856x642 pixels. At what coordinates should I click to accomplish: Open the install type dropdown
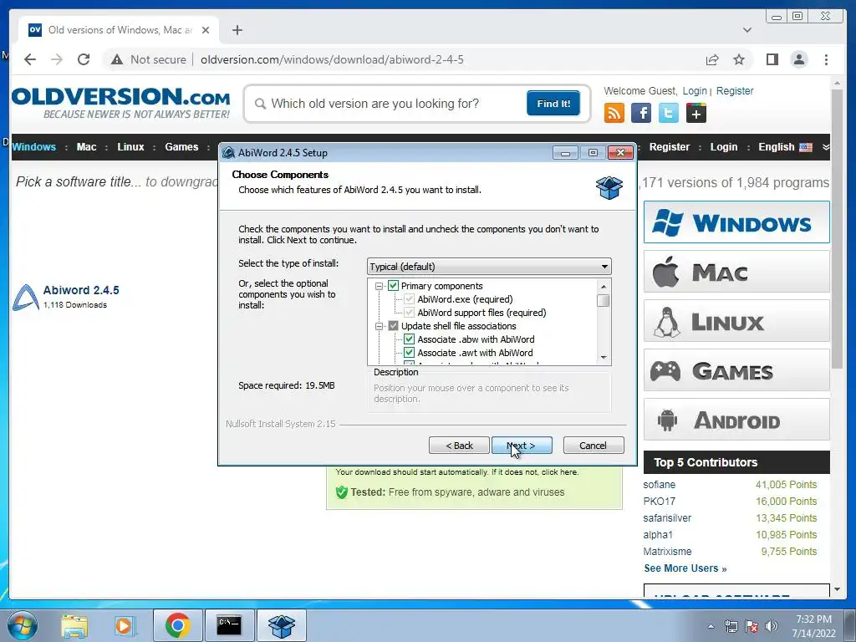click(x=489, y=267)
